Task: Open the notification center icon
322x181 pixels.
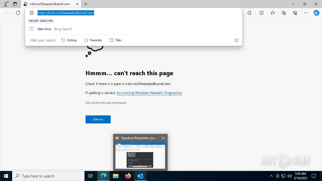Action: [314, 176]
